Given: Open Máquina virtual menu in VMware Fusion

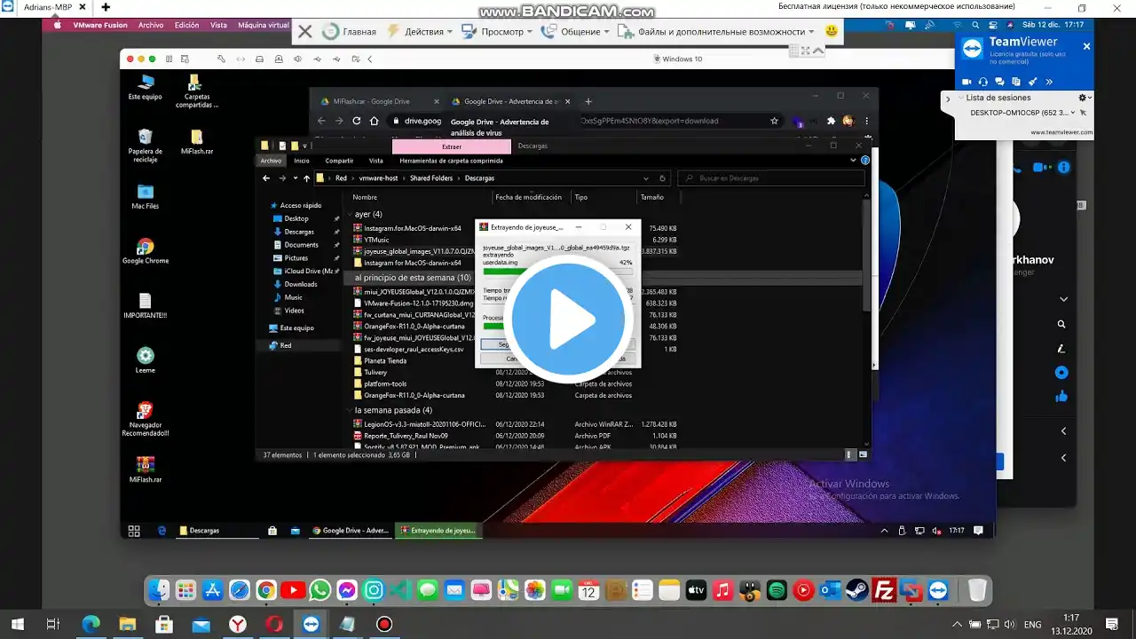Looking at the screenshot, I should (264, 25).
